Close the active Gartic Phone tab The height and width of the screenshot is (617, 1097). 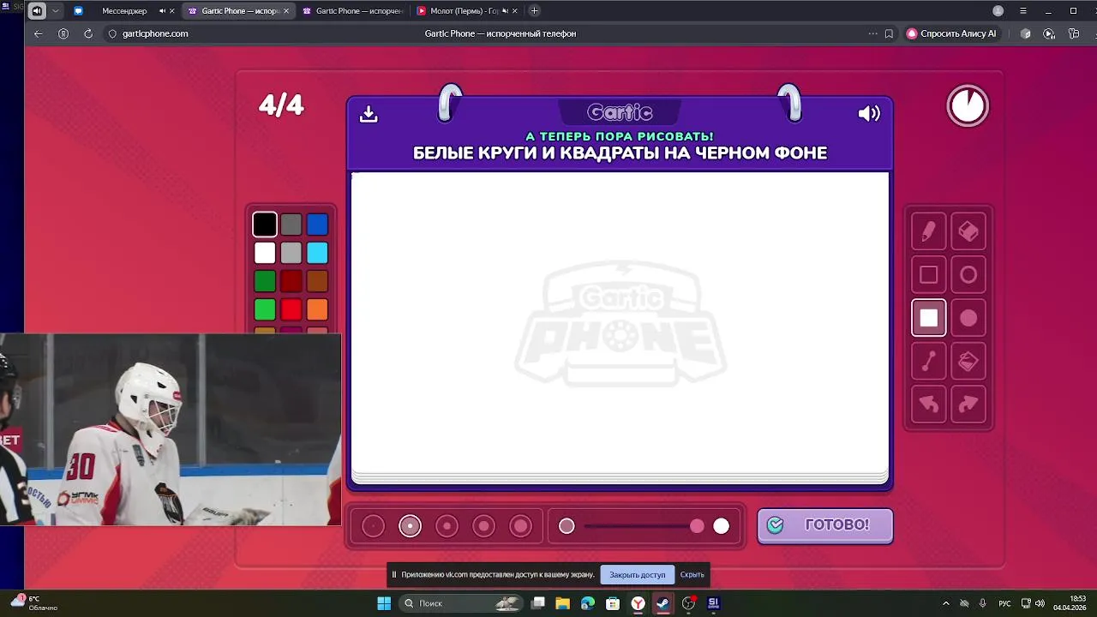point(286,11)
